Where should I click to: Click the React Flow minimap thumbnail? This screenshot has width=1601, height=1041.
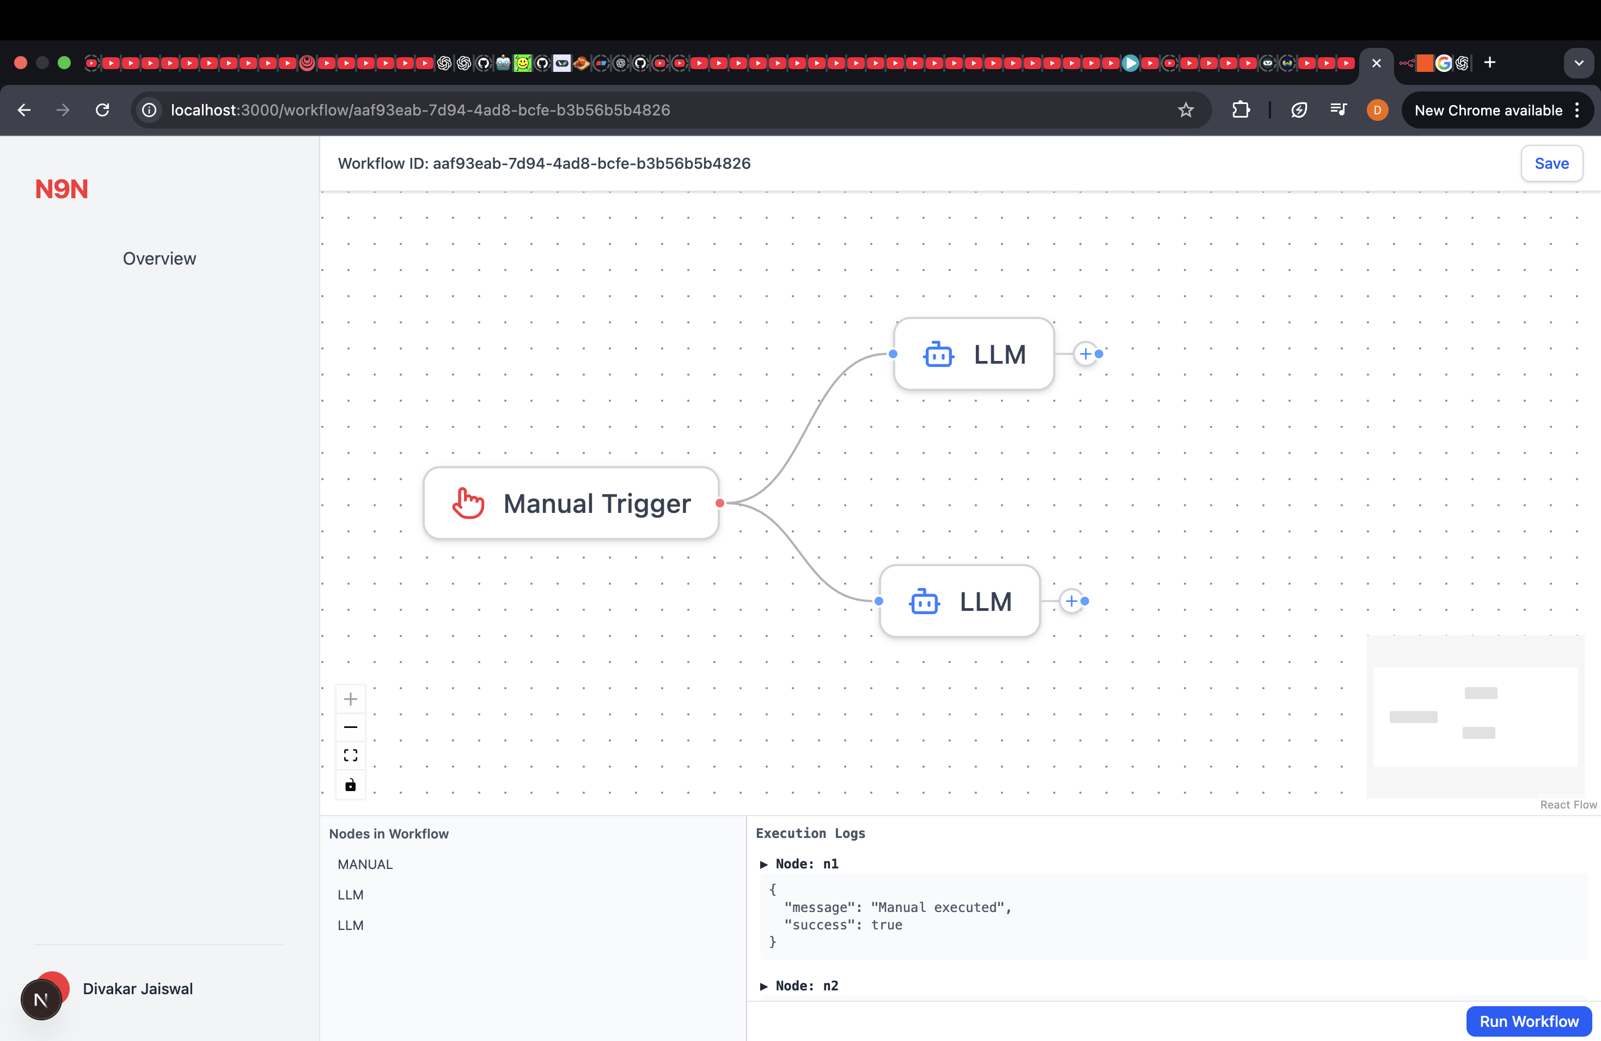[1476, 716]
